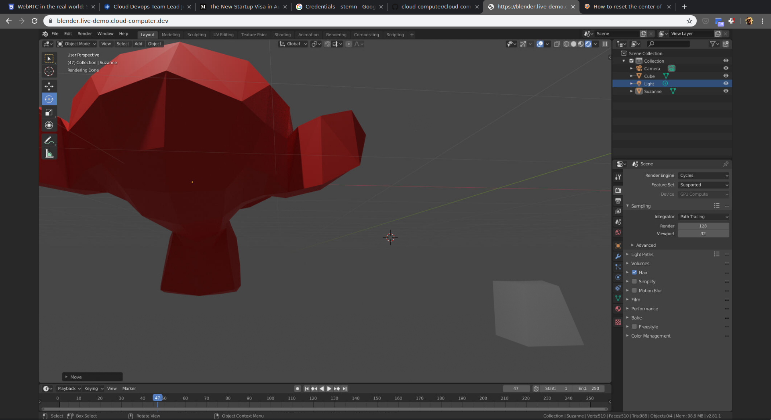This screenshot has height=420, width=771.
Task: Open the Integrator Path Tracing dropdown
Action: [x=704, y=217]
